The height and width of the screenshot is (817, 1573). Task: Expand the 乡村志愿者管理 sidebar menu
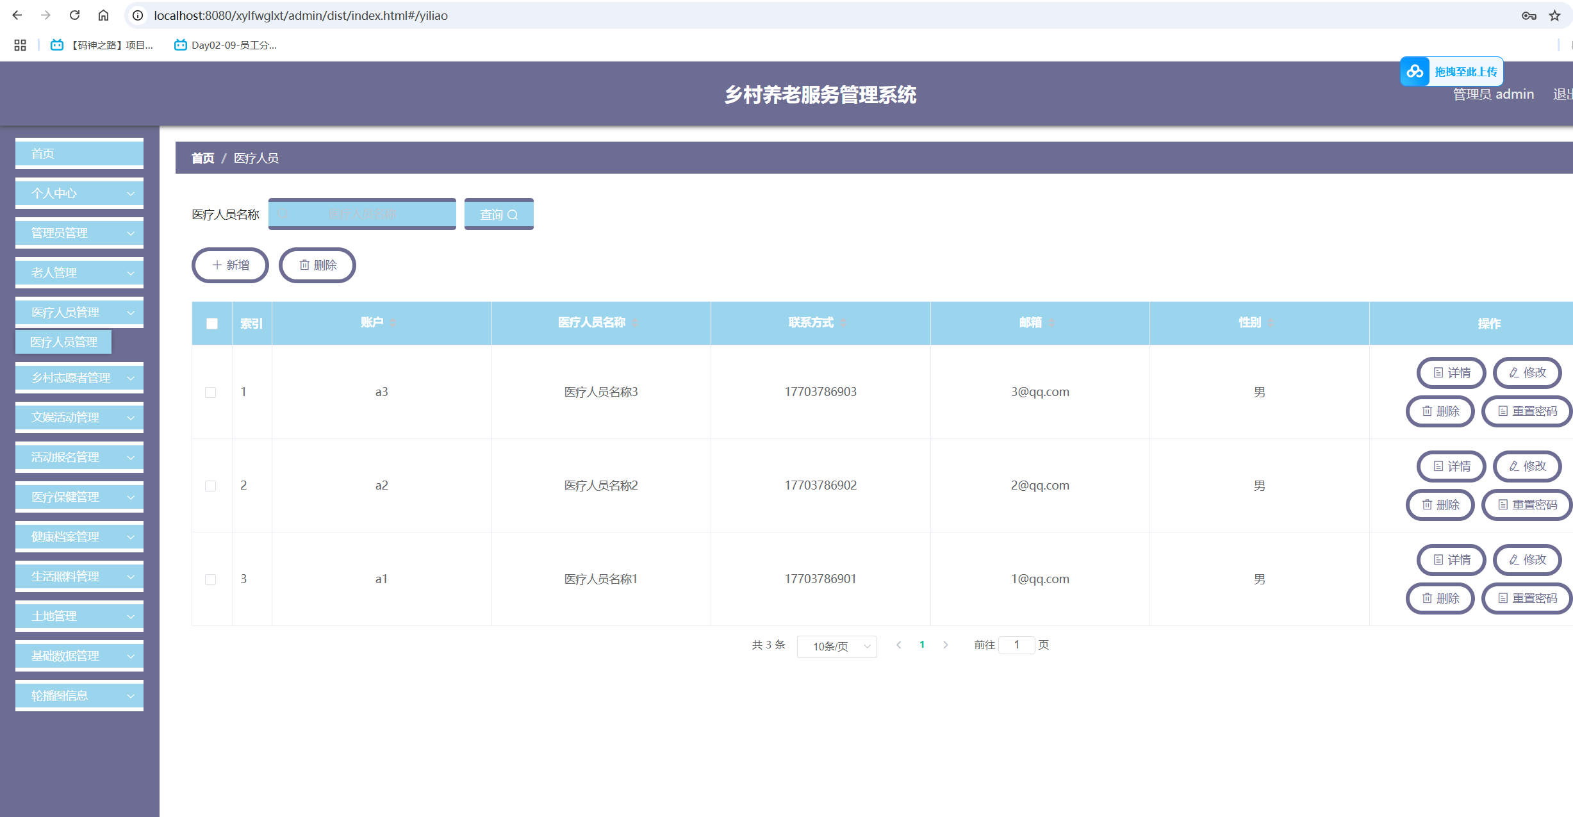79,378
